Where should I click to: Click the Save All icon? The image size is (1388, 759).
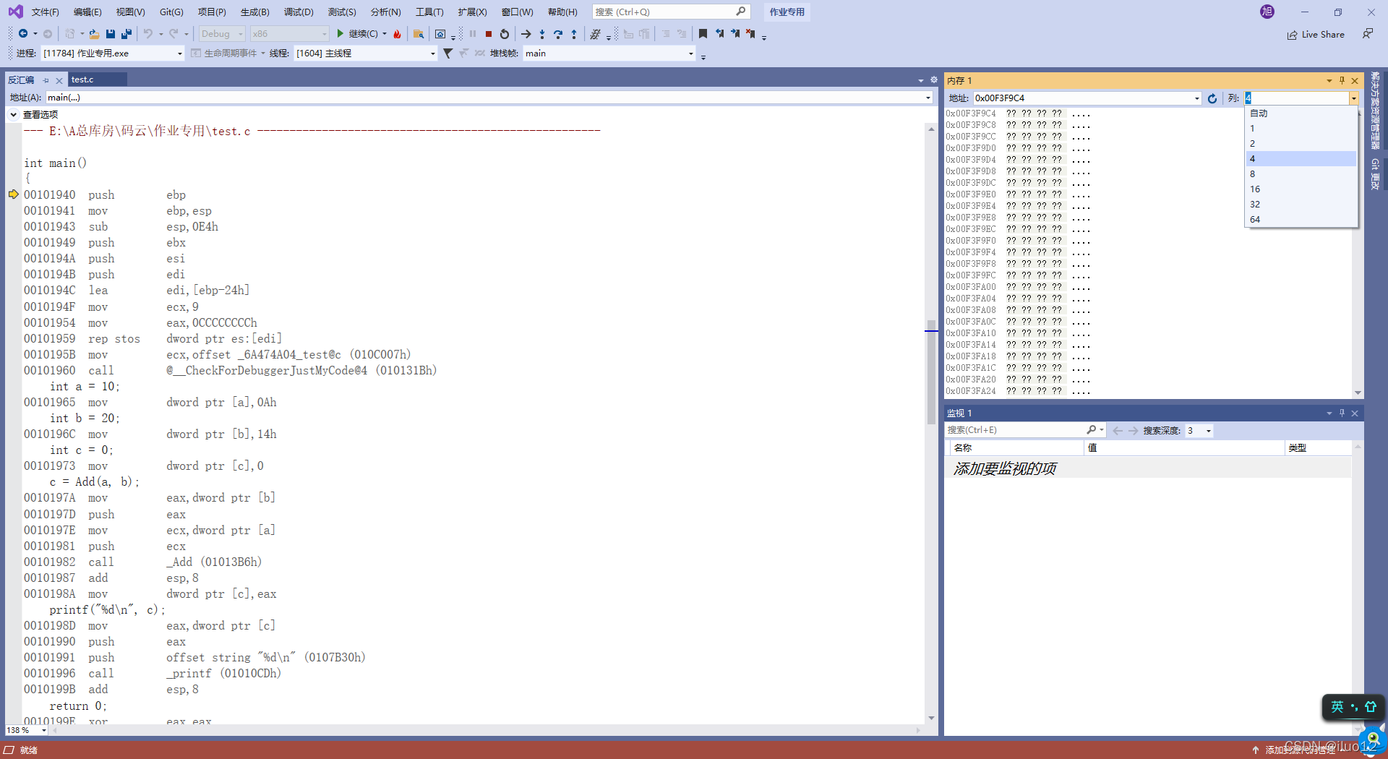127,34
